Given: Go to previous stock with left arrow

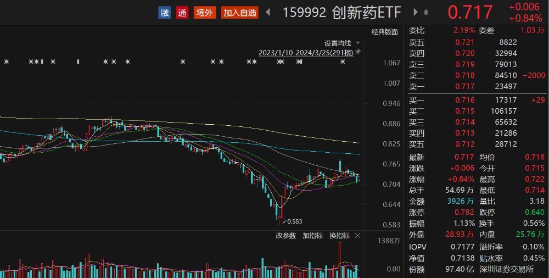Looking at the screenshot, I should coord(268,12).
